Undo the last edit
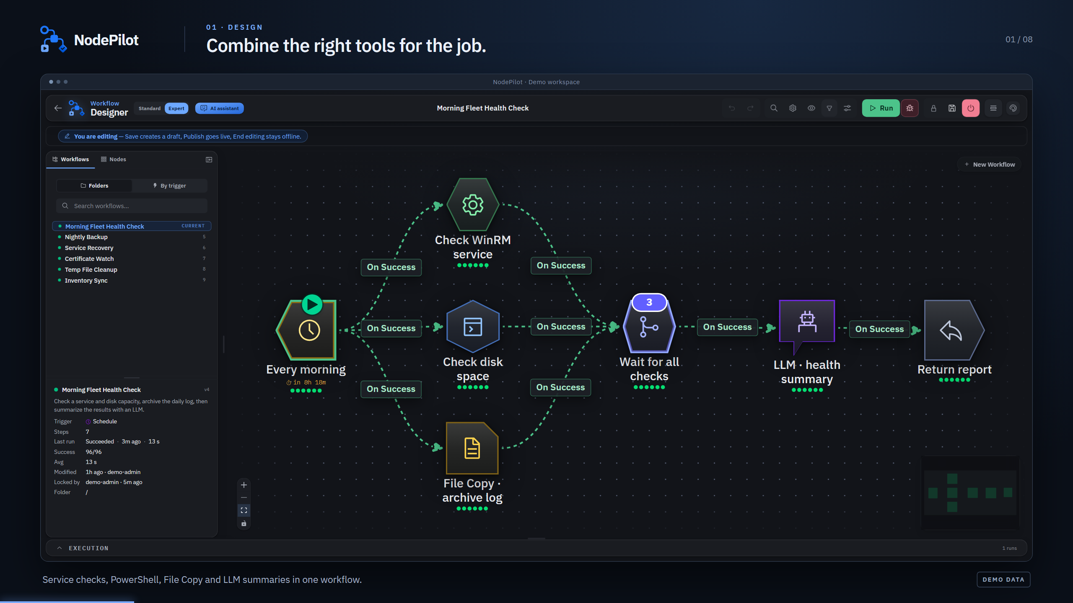This screenshot has height=603, width=1073. 732,108
